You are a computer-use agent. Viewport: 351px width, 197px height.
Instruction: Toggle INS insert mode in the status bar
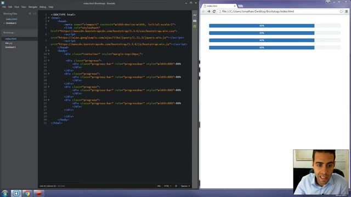[158, 186]
